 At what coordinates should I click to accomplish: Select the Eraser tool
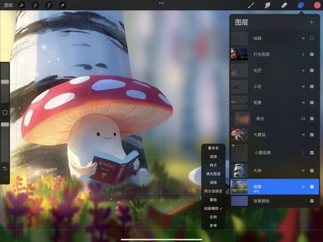click(284, 5)
